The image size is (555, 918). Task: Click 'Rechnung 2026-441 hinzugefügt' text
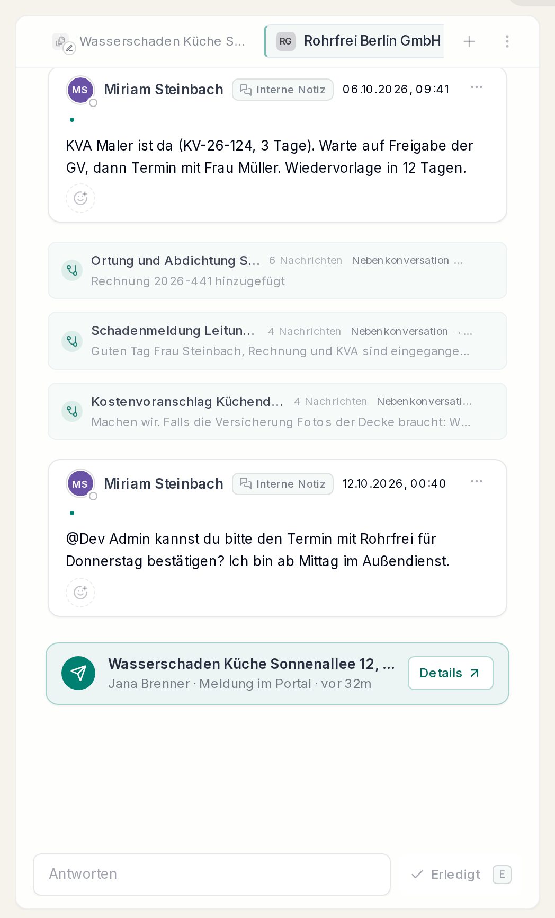[x=188, y=281]
